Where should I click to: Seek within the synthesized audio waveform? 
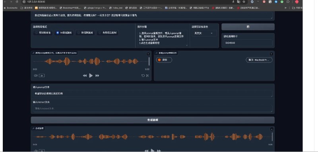pos(153,137)
